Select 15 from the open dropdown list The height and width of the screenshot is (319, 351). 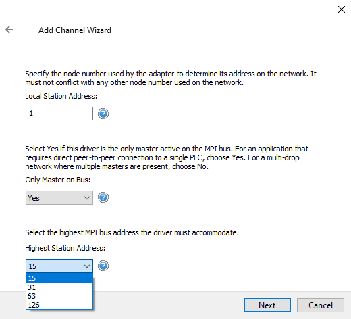pyautogui.click(x=59, y=278)
